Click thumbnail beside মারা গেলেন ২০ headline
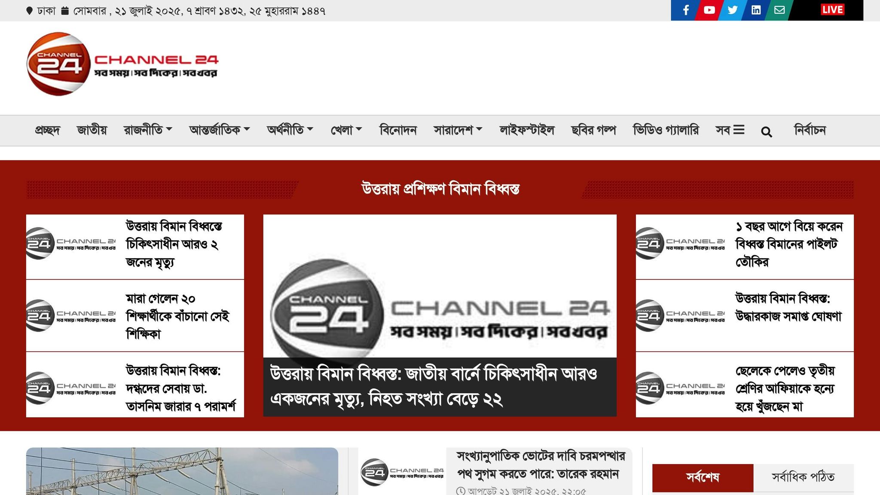The height and width of the screenshot is (495, 880). coord(71,316)
